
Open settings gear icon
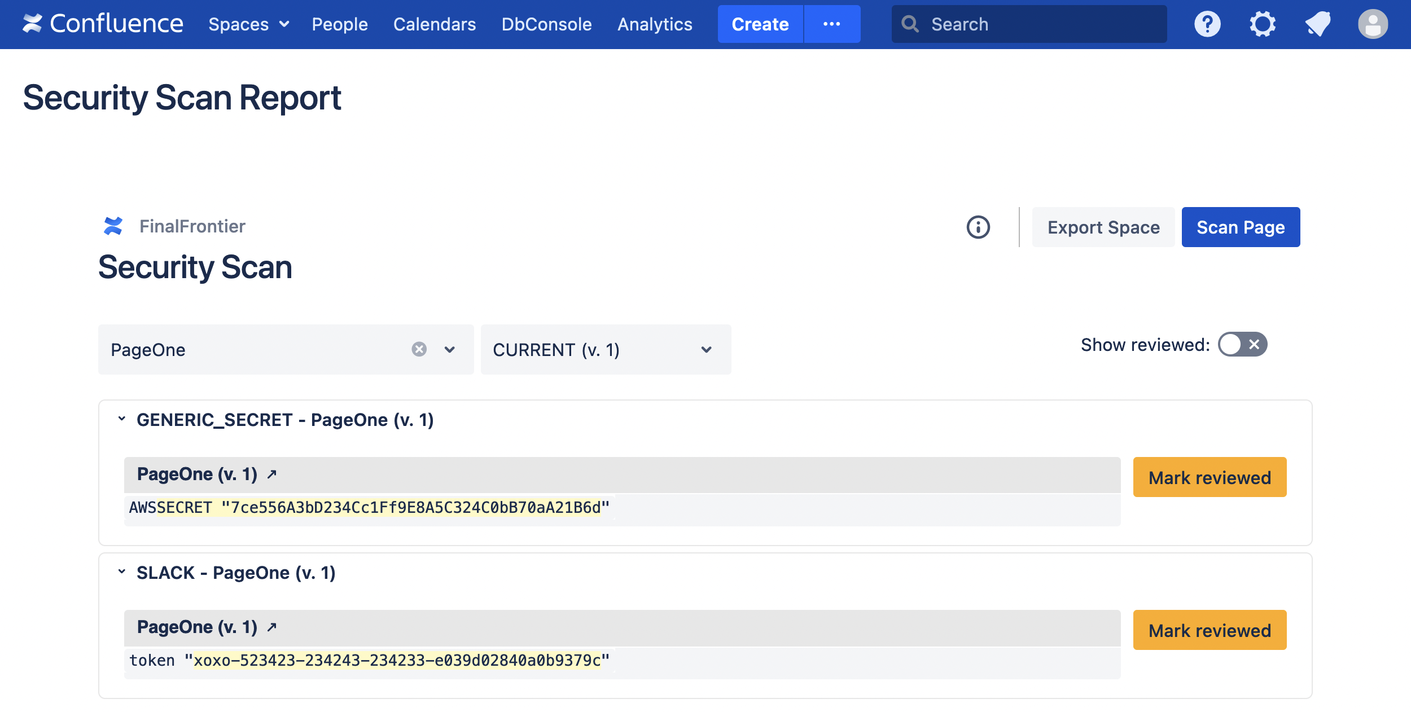[1262, 24]
